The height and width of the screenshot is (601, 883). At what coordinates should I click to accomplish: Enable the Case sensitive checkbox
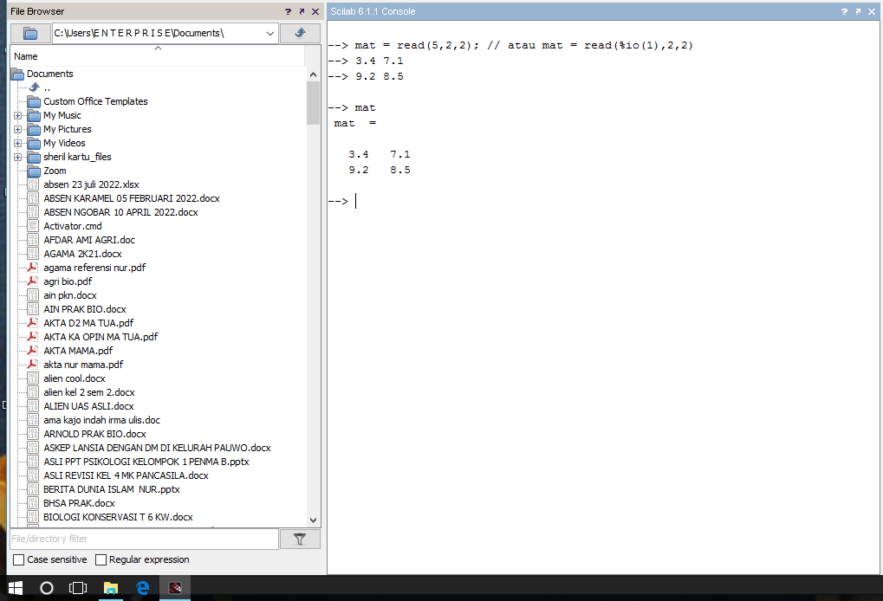[x=18, y=560]
